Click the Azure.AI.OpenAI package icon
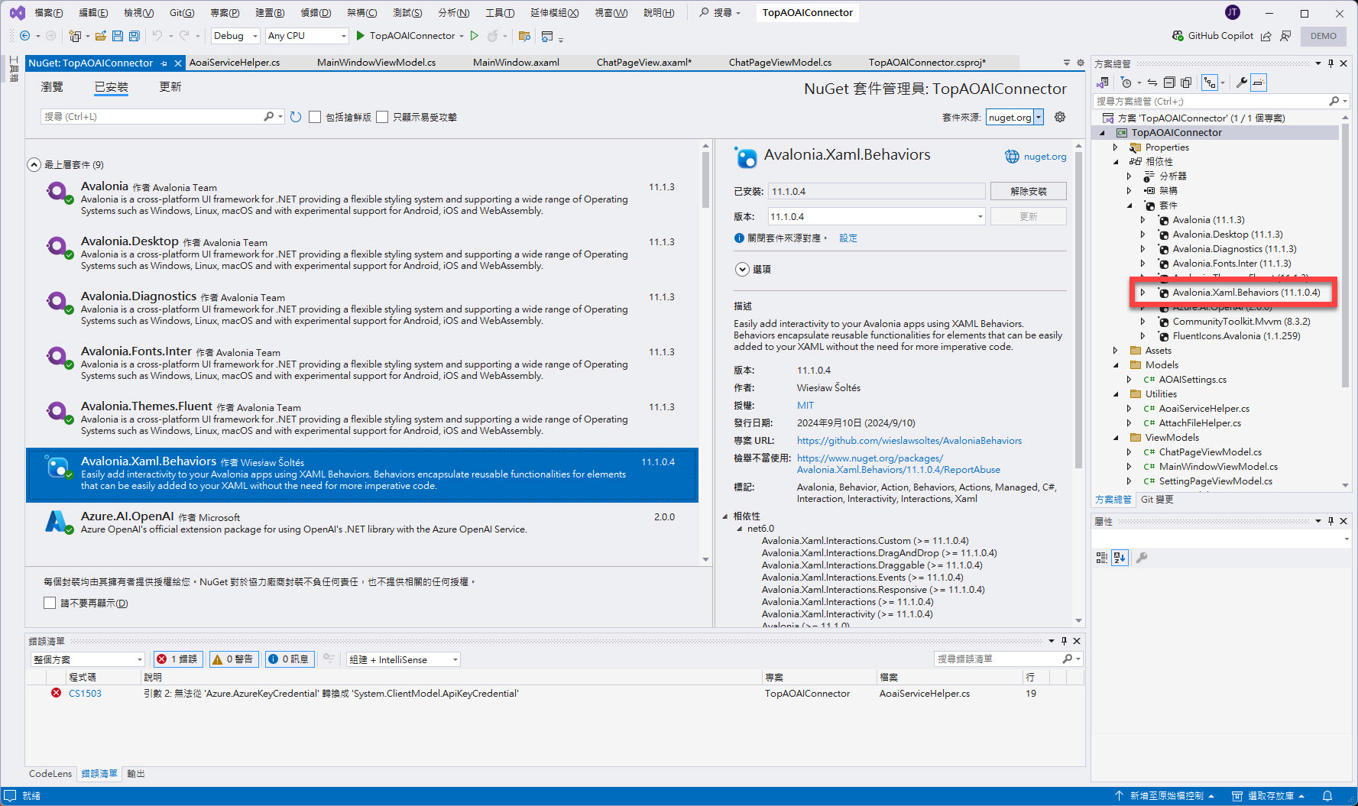The image size is (1358, 806). [x=57, y=522]
